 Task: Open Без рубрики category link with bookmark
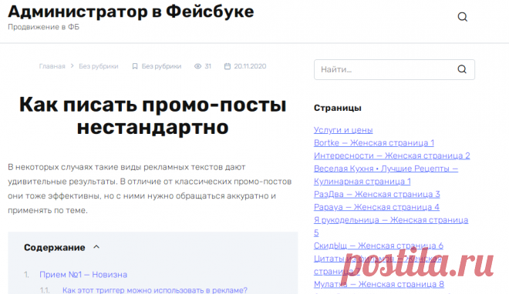point(161,66)
